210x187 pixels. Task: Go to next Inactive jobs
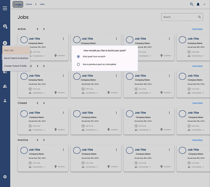44,140
